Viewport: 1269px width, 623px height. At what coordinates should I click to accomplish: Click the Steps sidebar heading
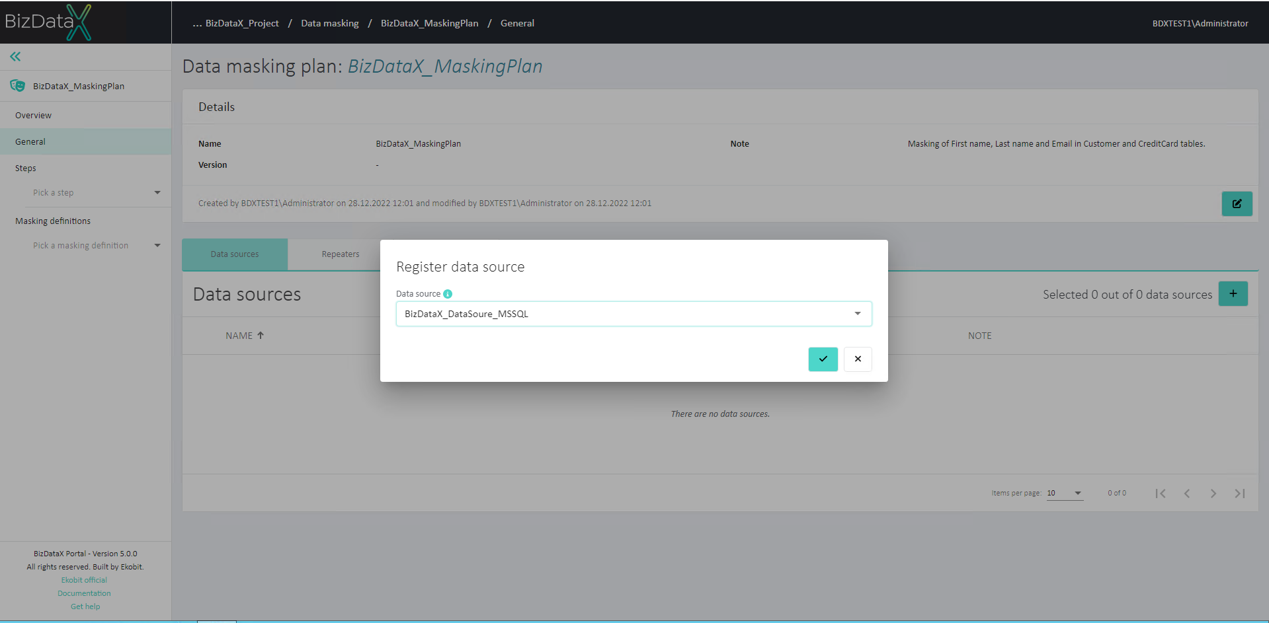tap(26, 168)
